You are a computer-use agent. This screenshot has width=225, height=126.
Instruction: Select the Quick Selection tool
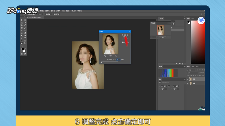coord(25,22)
